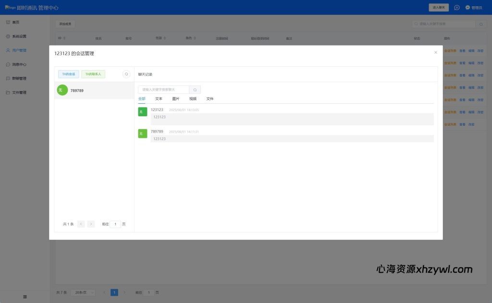Click the hamburger collapse icon at sidebar bottom
492x303 pixels.
tap(25, 297)
